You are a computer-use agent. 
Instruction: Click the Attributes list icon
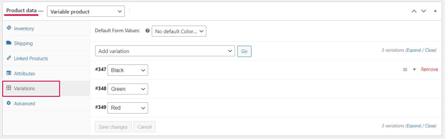coord(9,73)
